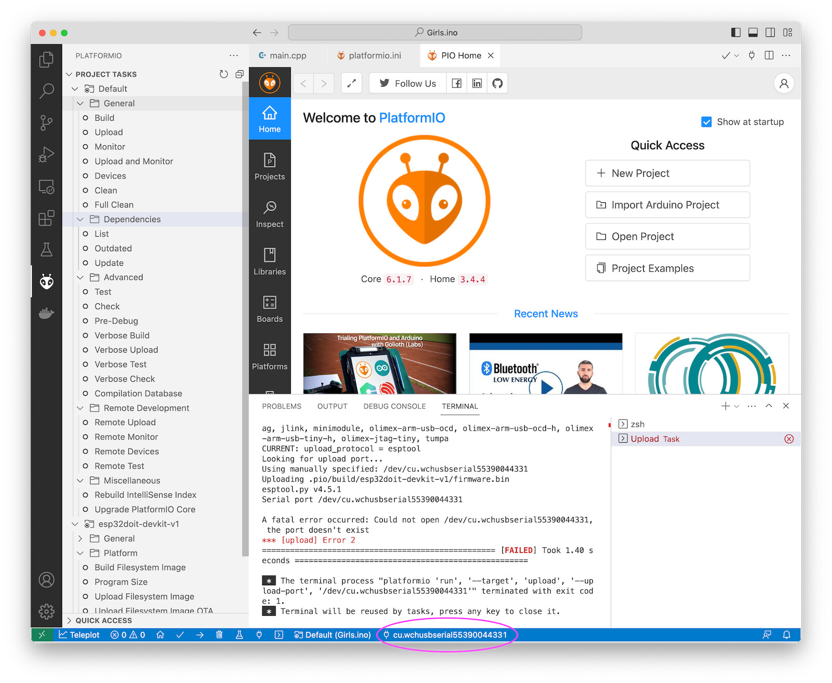
Task: Click PlatformIO Upload arrow in status bar
Action: click(x=200, y=635)
